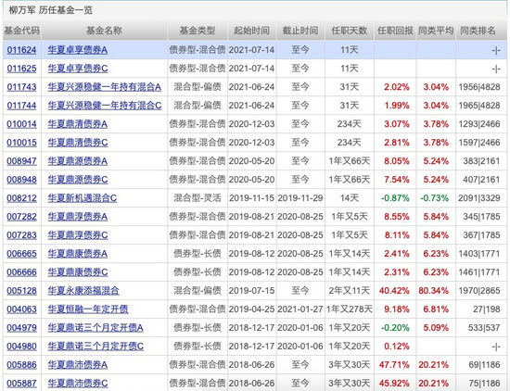Open fund code link 008947
The height and width of the screenshot is (391, 510).
tap(21, 161)
